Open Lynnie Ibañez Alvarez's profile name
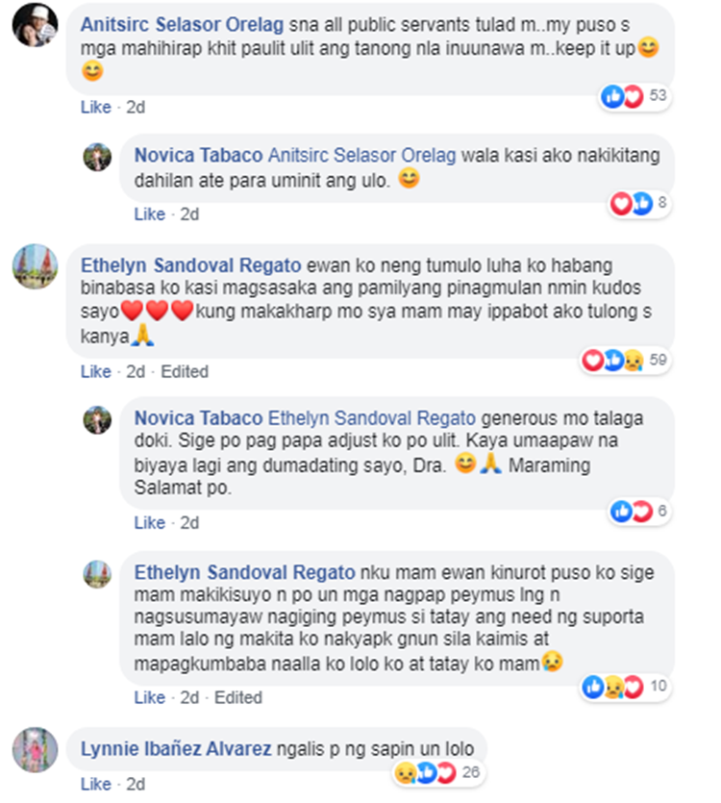Viewport: 721px width, 803px height. coord(176,749)
